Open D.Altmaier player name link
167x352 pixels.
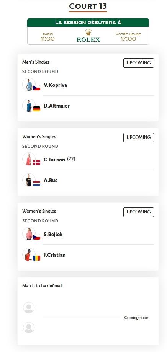pyautogui.click(x=57, y=106)
